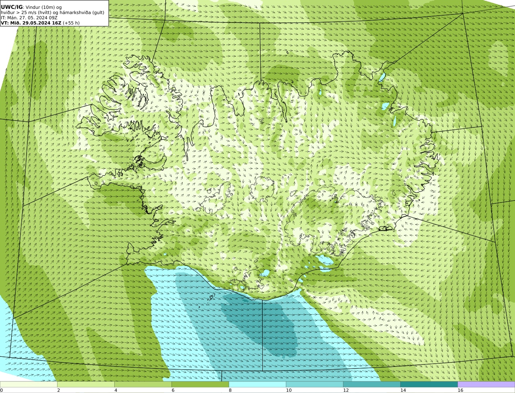515x393 pixels.
Task: Click the "16" label on the wind scale
Action: 460,390
